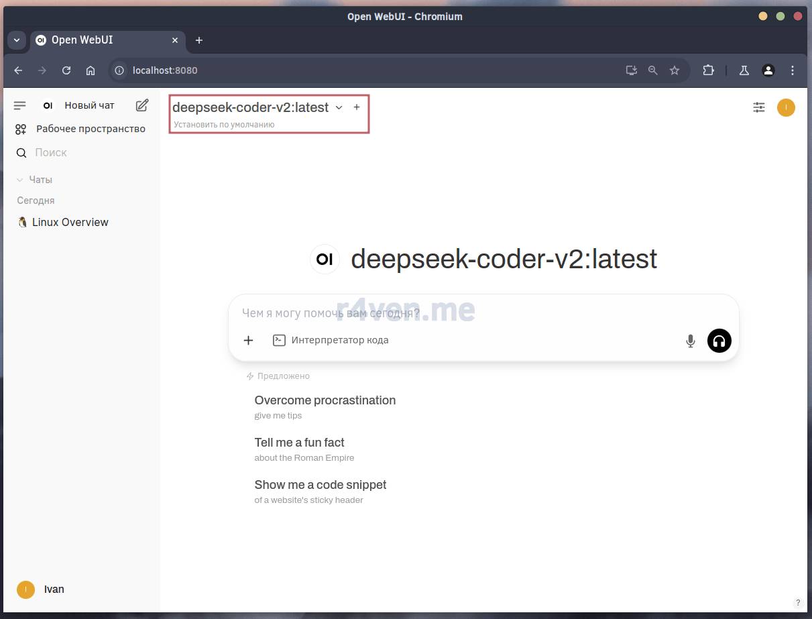Viewport: 812px width, 619px height.
Task: Open user avatar menu at top right
Action: pos(786,107)
